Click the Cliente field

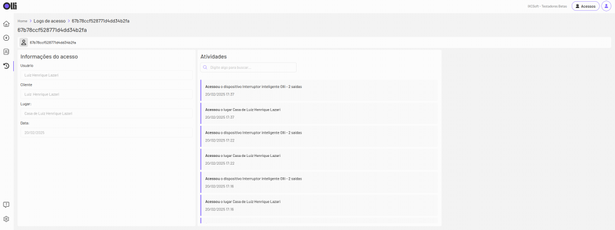[106, 94]
